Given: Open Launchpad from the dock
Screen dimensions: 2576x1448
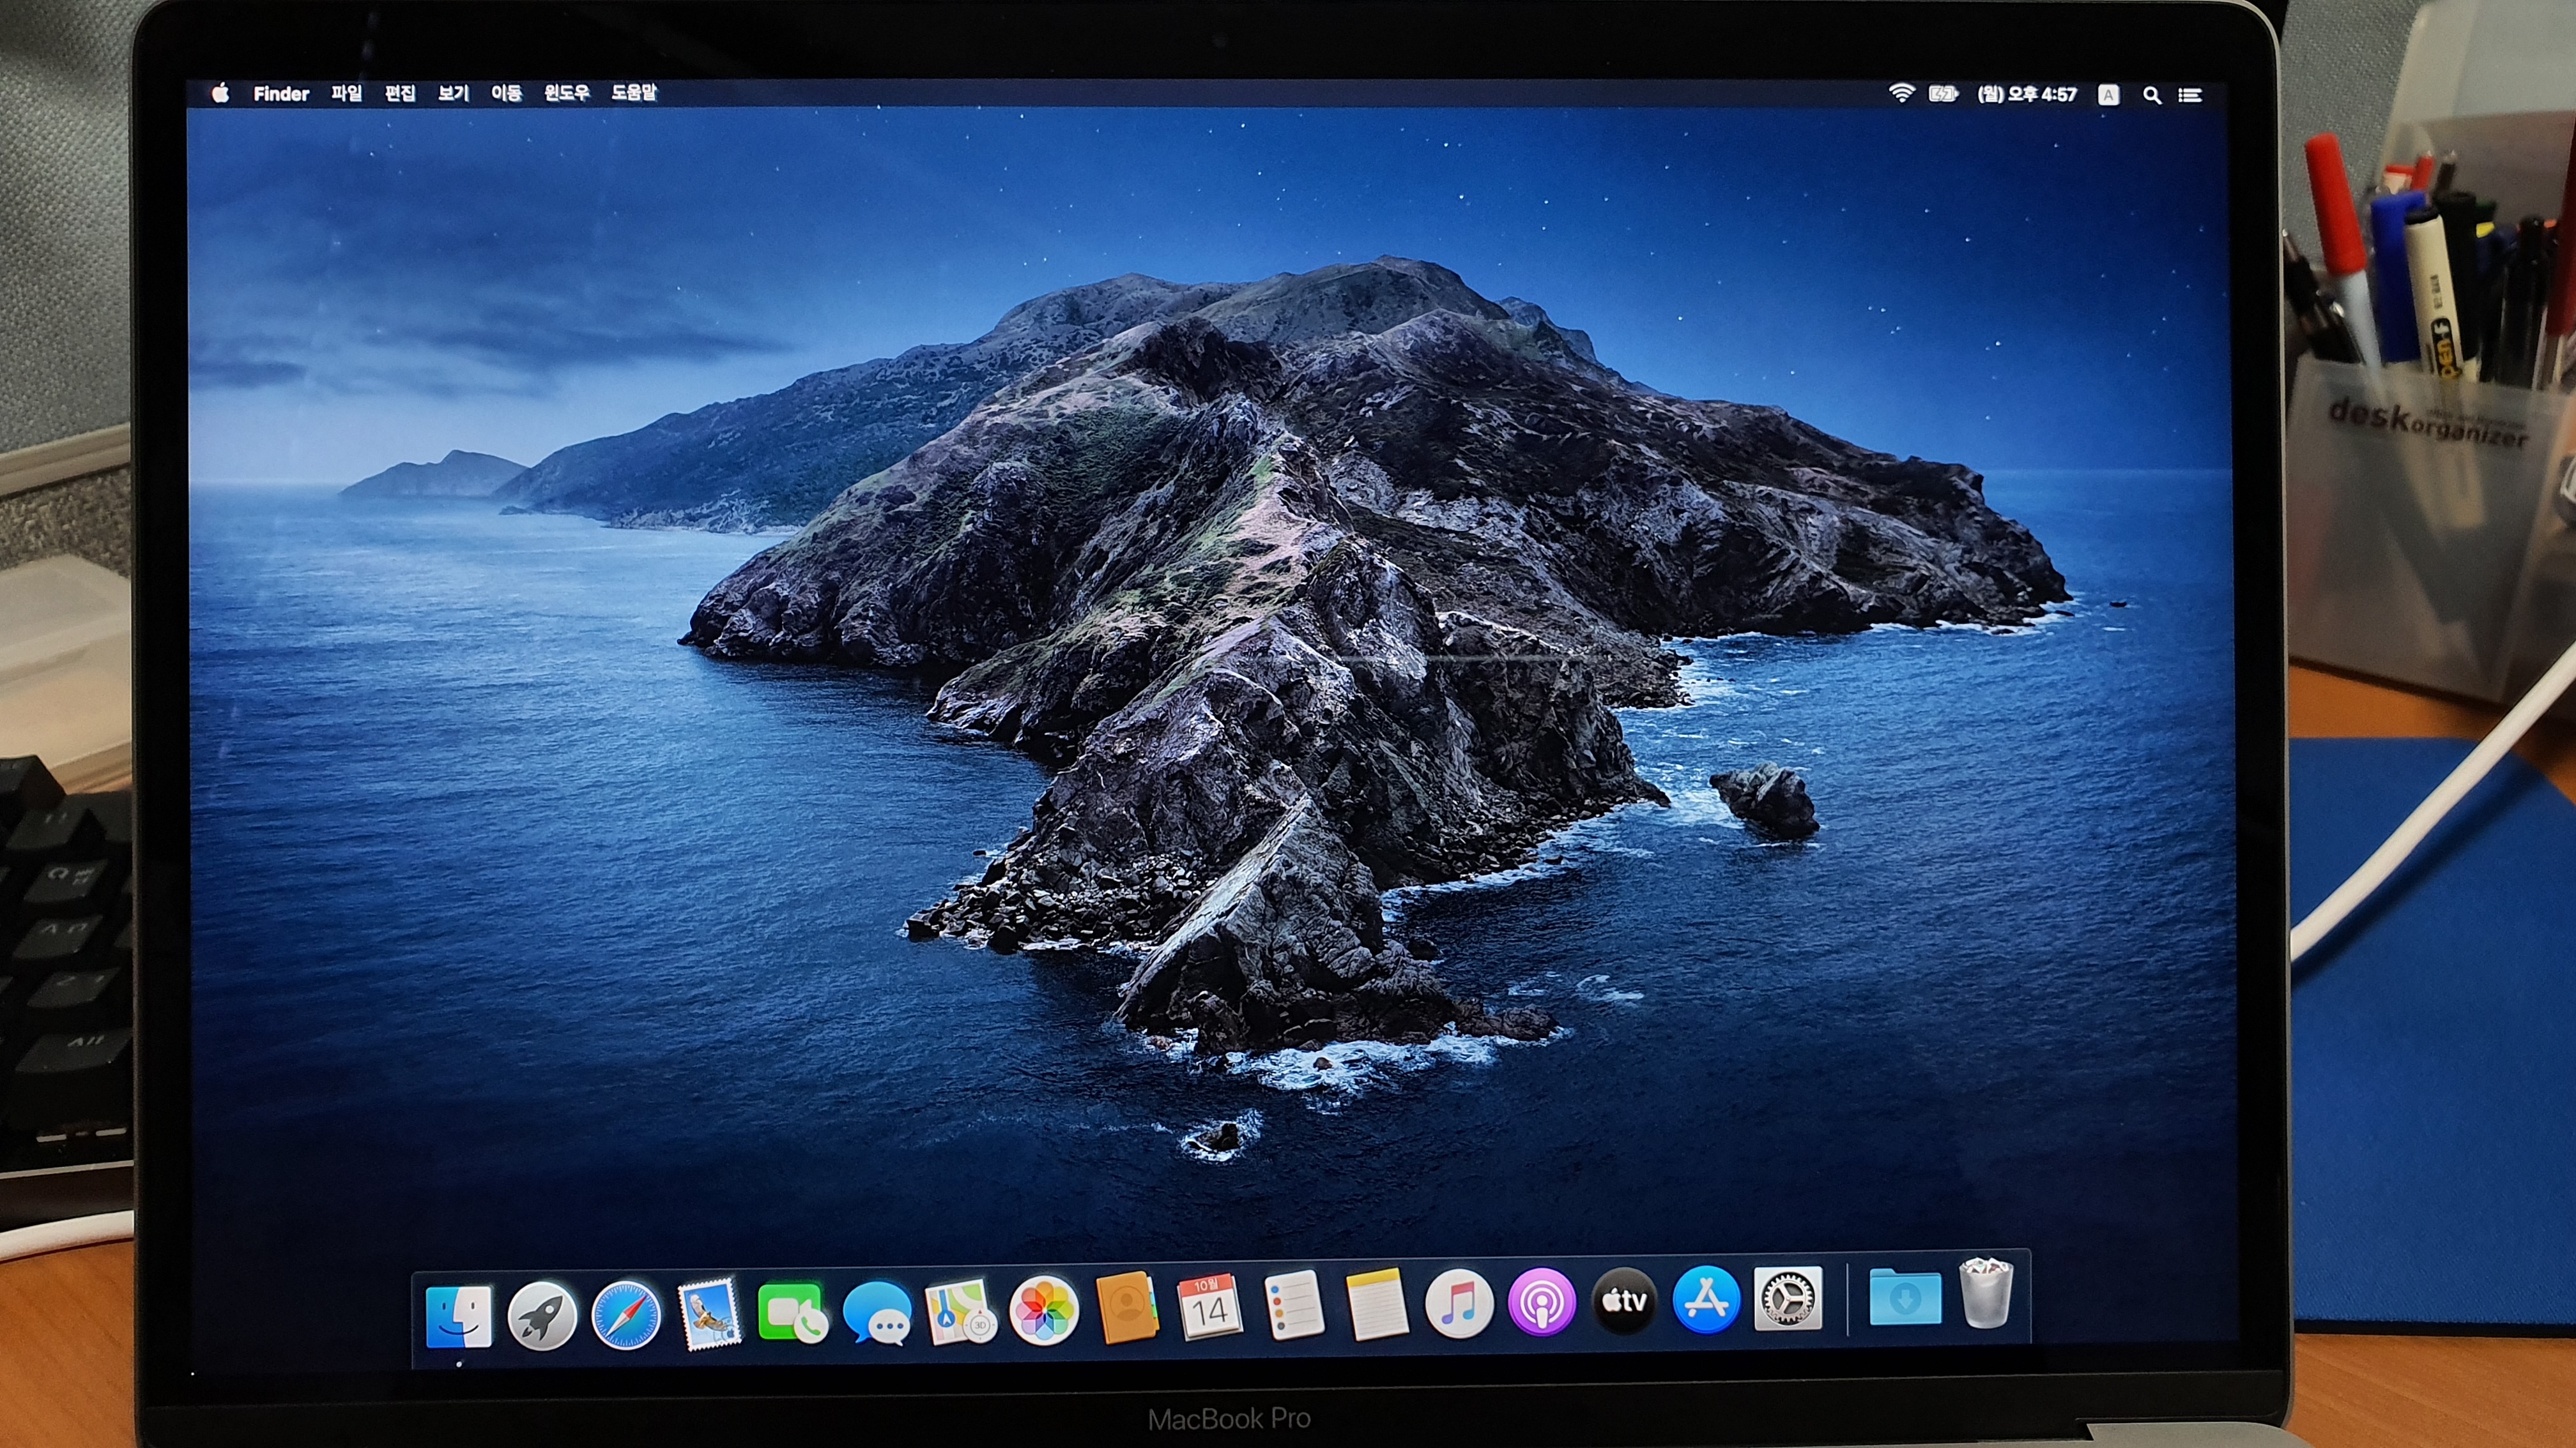Looking at the screenshot, I should click(541, 1315).
